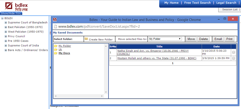This screenshot has width=241, height=109.
Task: Close the Saved Documents popup window
Action: tap(233, 19)
